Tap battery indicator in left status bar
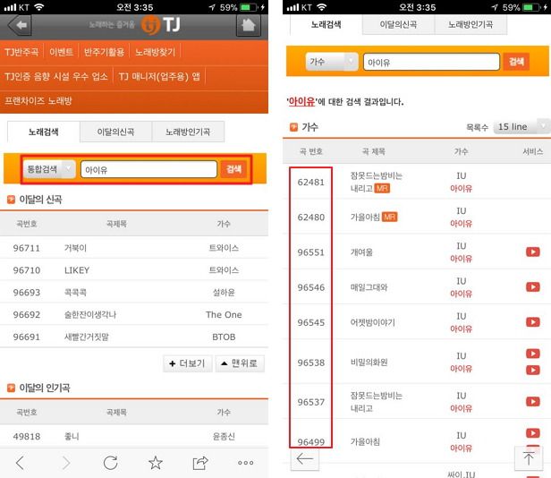This screenshot has height=478, width=551. click(x=250, y=7)
